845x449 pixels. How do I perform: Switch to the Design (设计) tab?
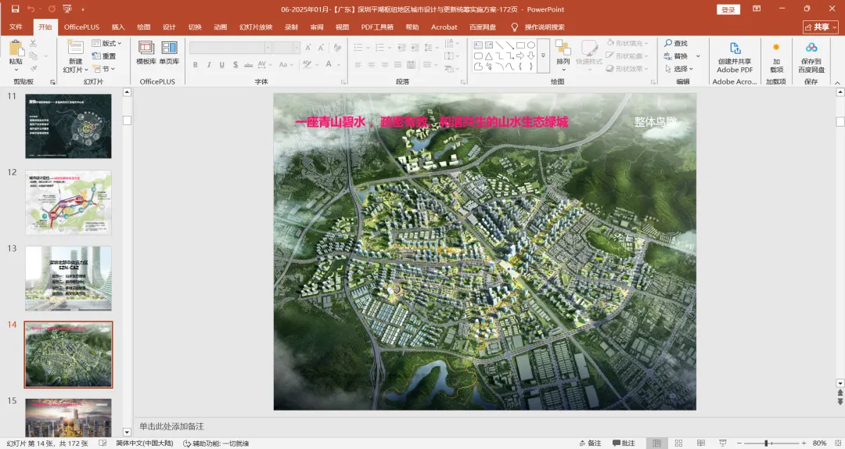169,27
